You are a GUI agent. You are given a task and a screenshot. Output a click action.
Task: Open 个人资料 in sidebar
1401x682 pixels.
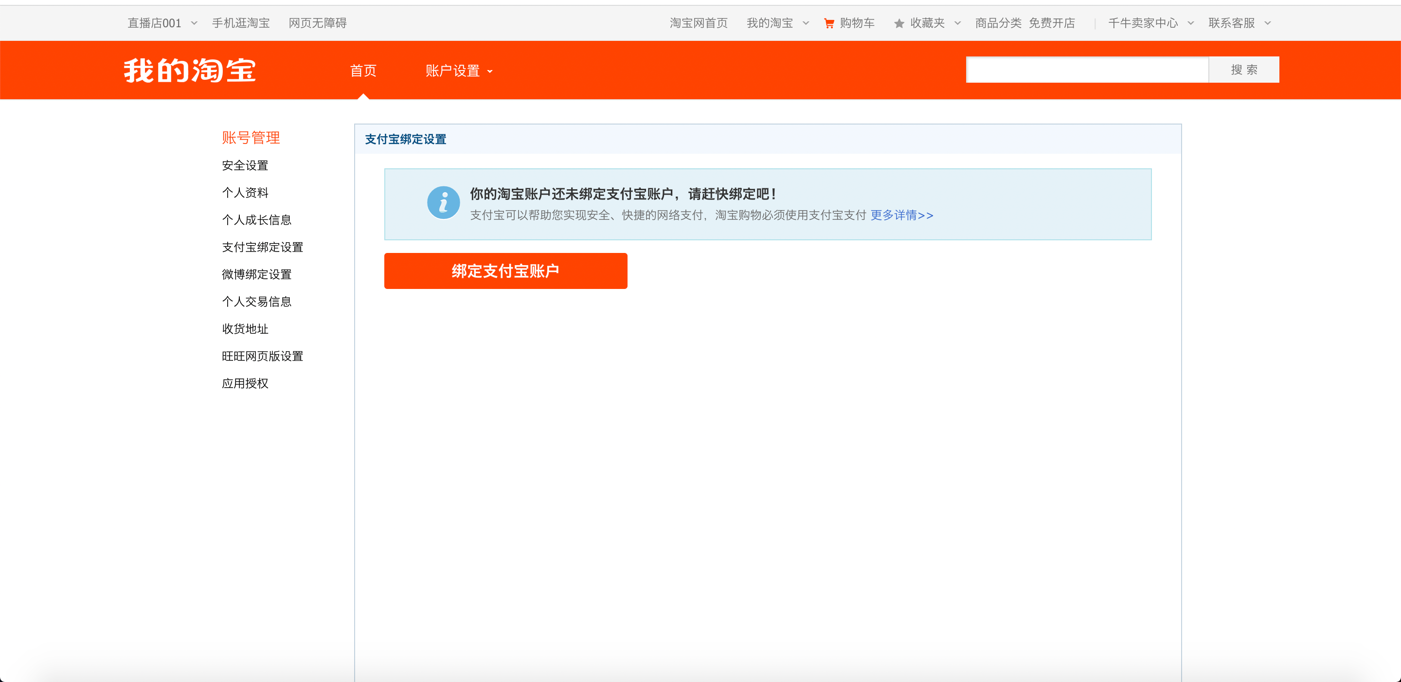click(x=245, y=193)
